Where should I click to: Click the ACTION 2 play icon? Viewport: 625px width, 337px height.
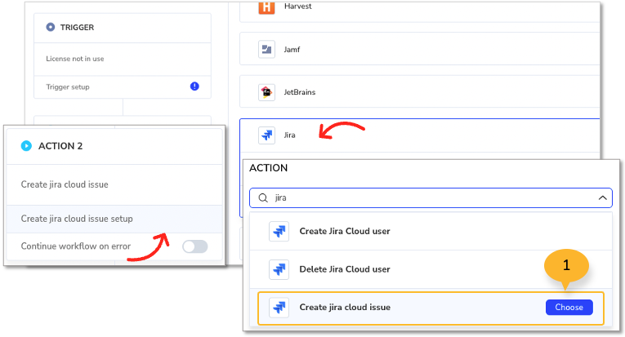pyautogui.click(x=26, y=146)
